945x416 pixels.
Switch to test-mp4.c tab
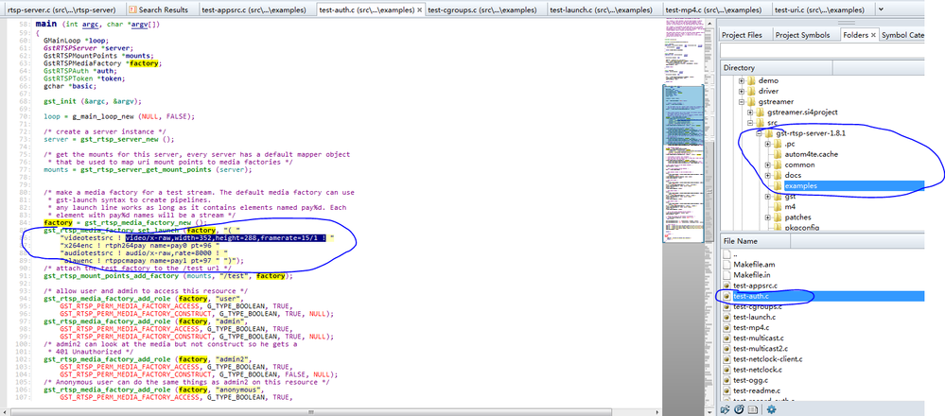coord(716,9)
